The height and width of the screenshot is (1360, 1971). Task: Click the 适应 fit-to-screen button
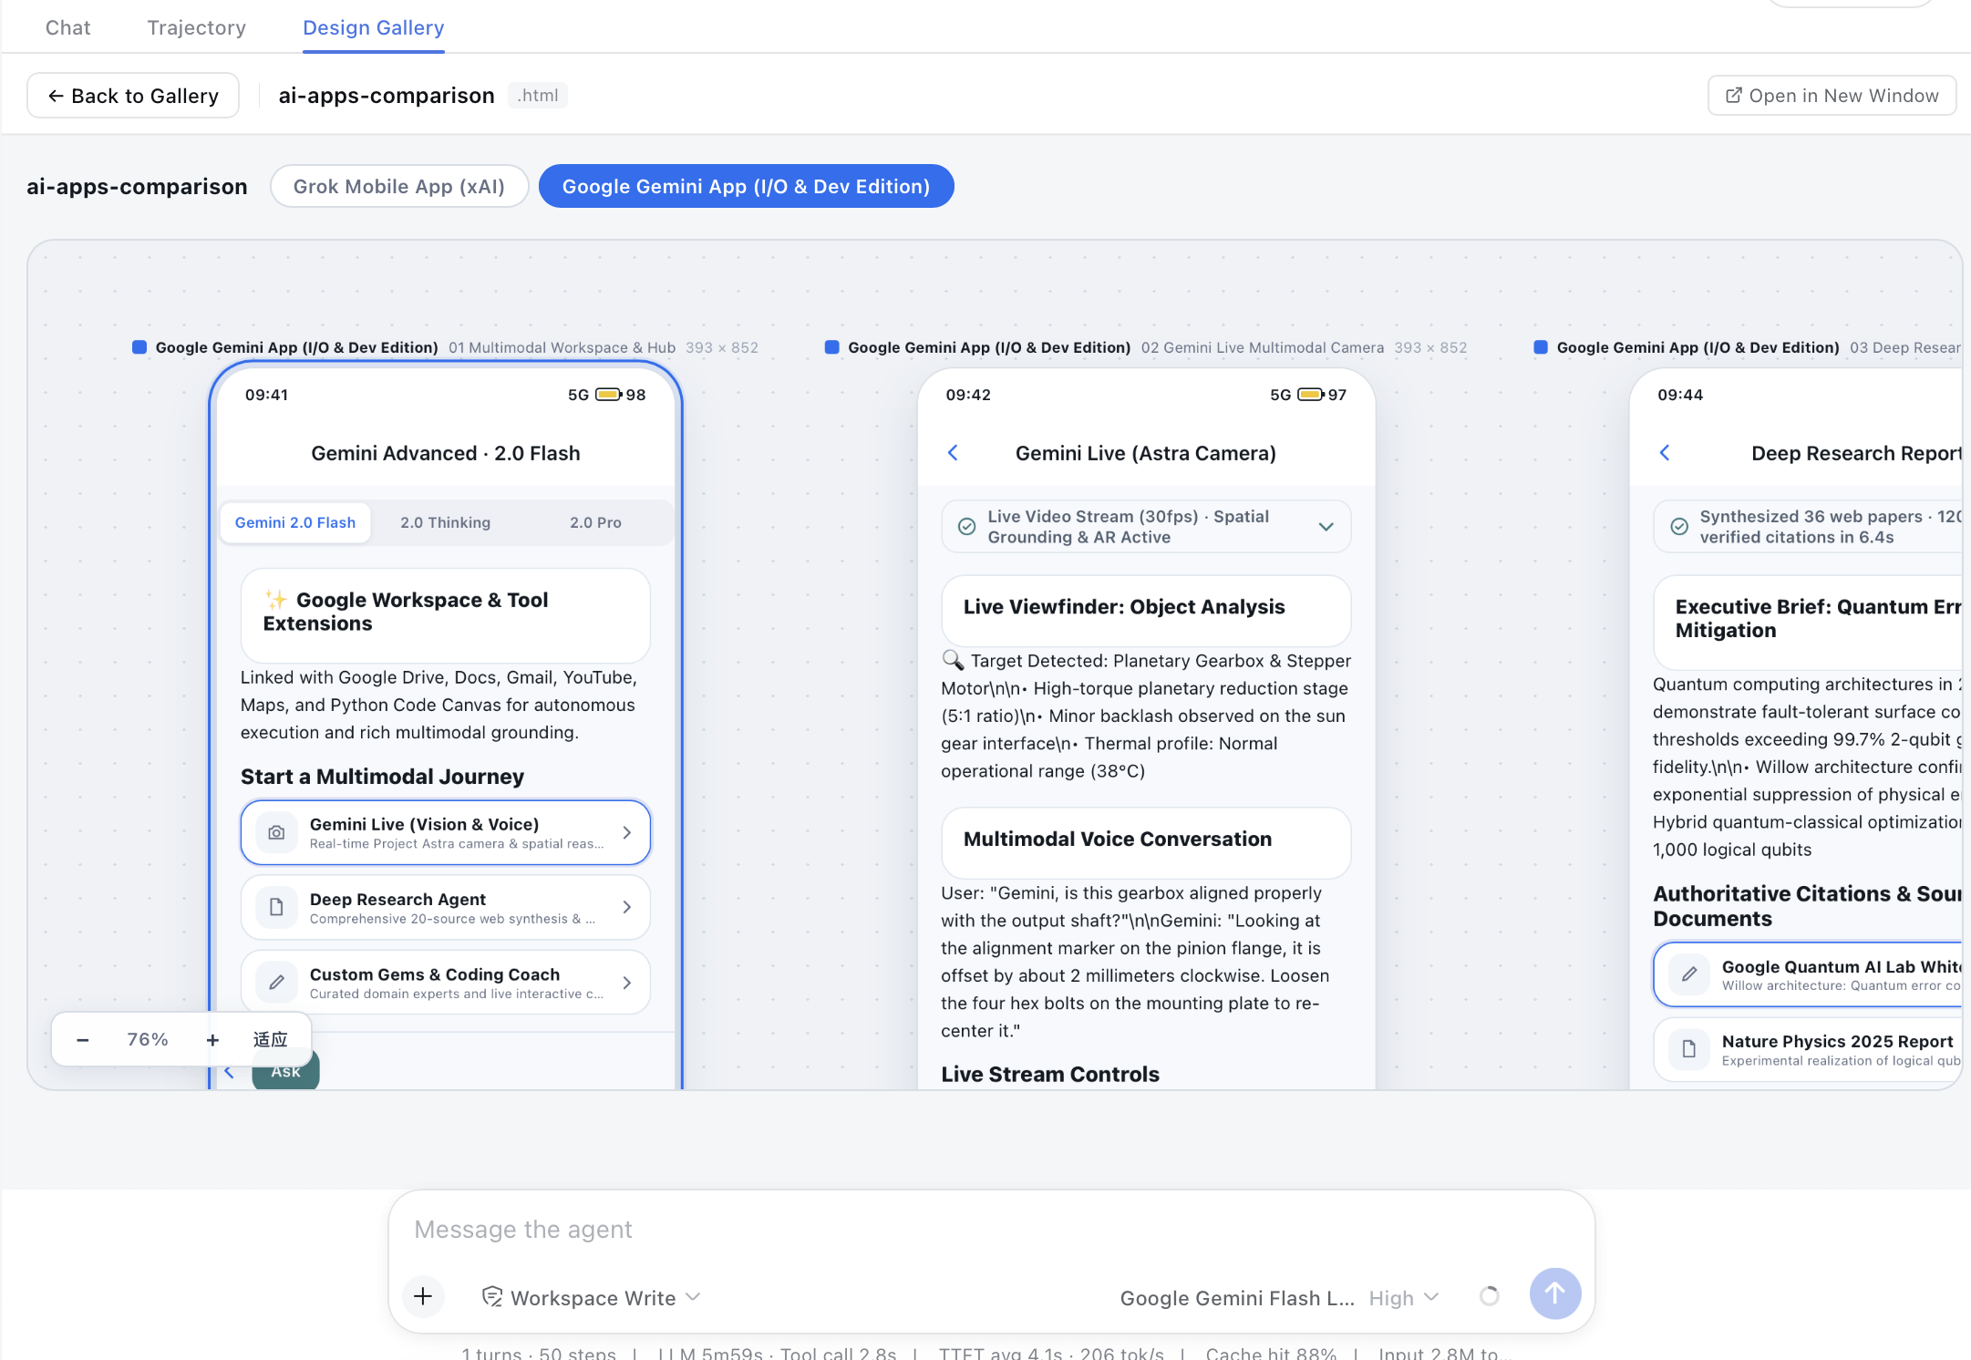270,1039
